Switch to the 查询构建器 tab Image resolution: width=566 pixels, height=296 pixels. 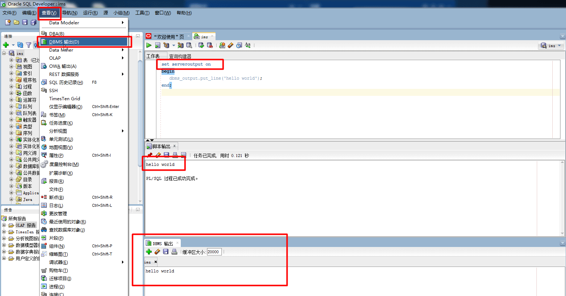[180, 56]
